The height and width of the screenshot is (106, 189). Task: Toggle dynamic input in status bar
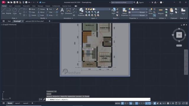click(x=131, y=103)
